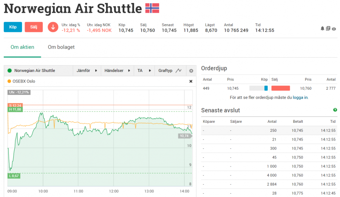
Task: Click the red down-arrow trend icon
Action: (53, 27)
